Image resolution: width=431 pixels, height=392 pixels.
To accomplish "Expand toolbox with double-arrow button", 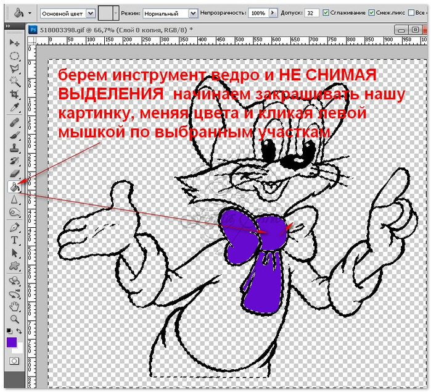I will pos(7,25).
